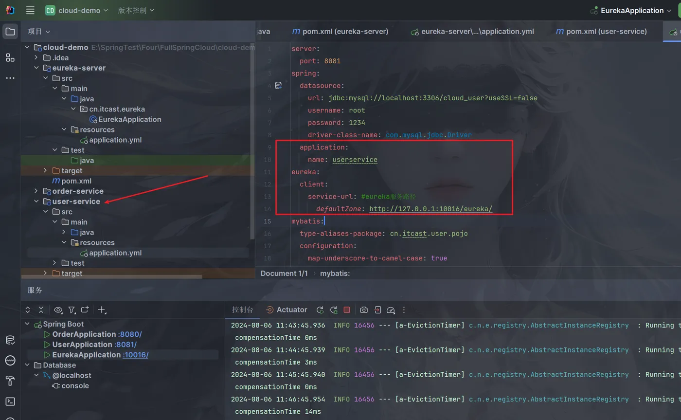Collapse the eureka-server module

click(x=36, y=68)
